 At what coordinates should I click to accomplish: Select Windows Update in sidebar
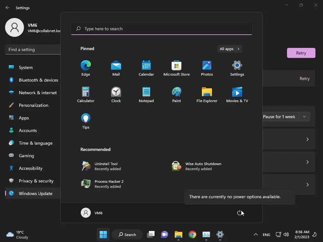33,193
